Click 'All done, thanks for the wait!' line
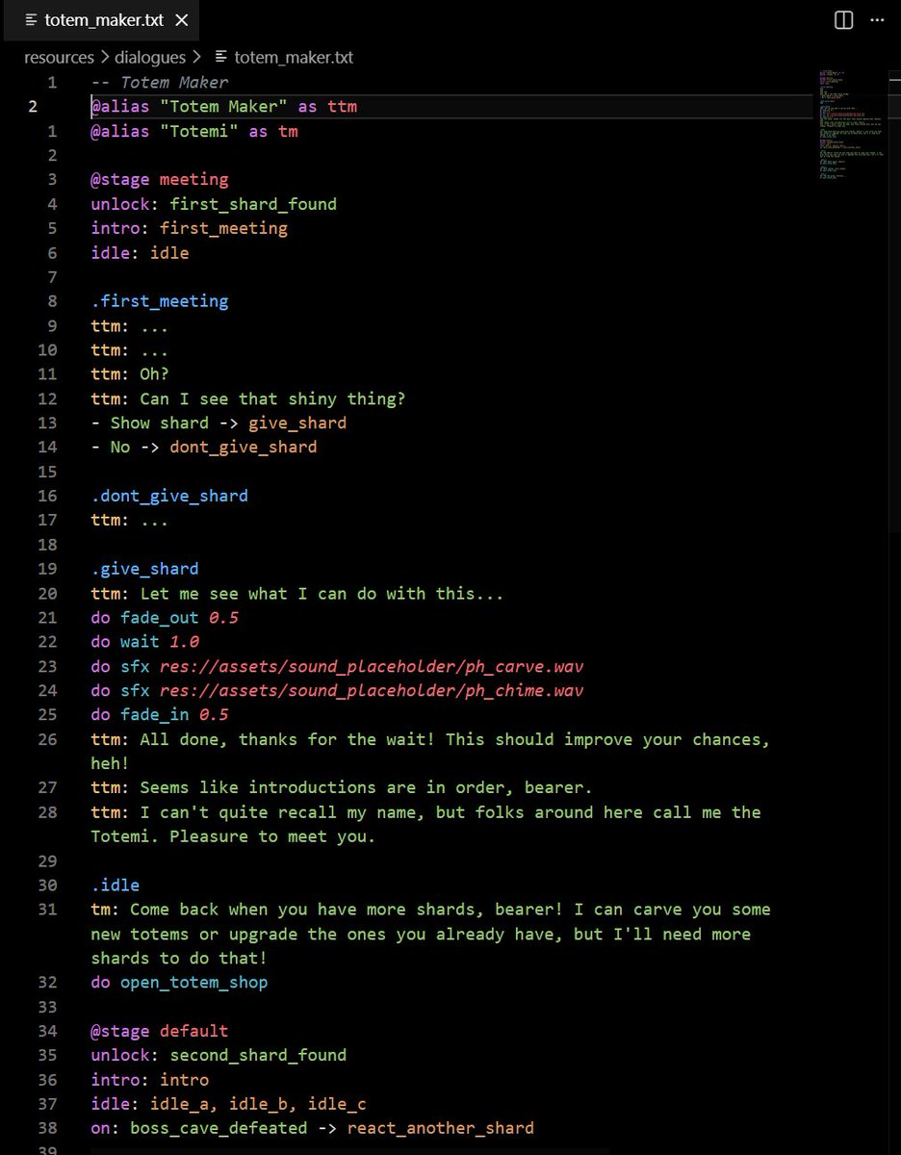Screen dimensions: 901x1155 point(431,752)
